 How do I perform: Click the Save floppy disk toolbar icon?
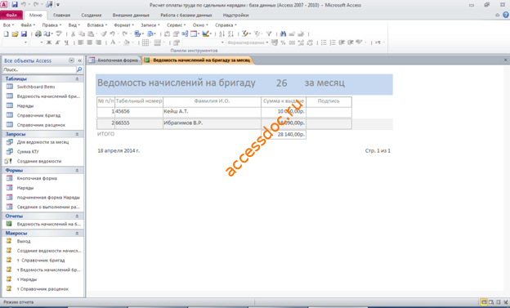(24, 33)
